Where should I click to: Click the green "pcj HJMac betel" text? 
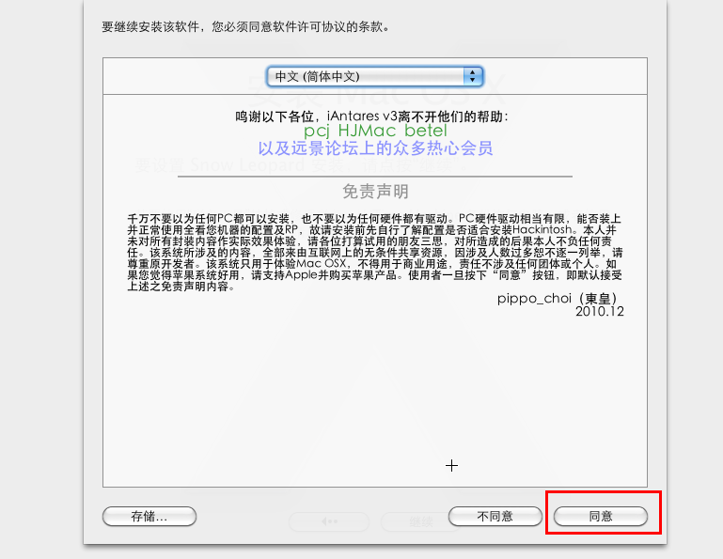click(375, 131)
